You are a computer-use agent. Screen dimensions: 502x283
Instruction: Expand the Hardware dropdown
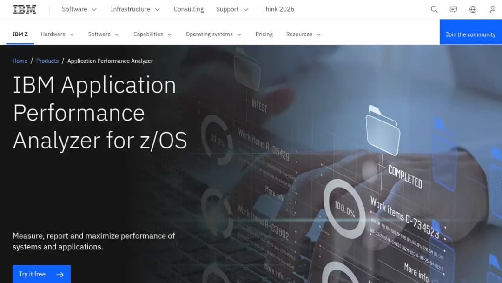57,34
